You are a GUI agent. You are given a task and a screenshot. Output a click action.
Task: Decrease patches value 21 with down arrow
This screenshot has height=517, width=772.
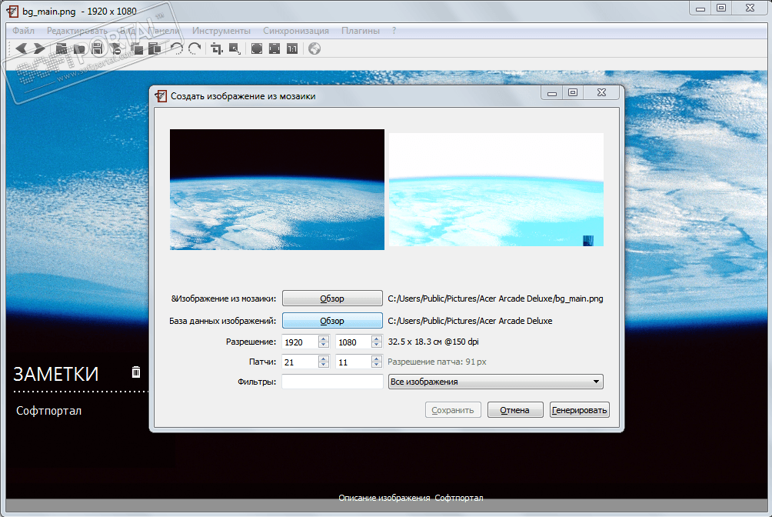[x=324, y=365]
